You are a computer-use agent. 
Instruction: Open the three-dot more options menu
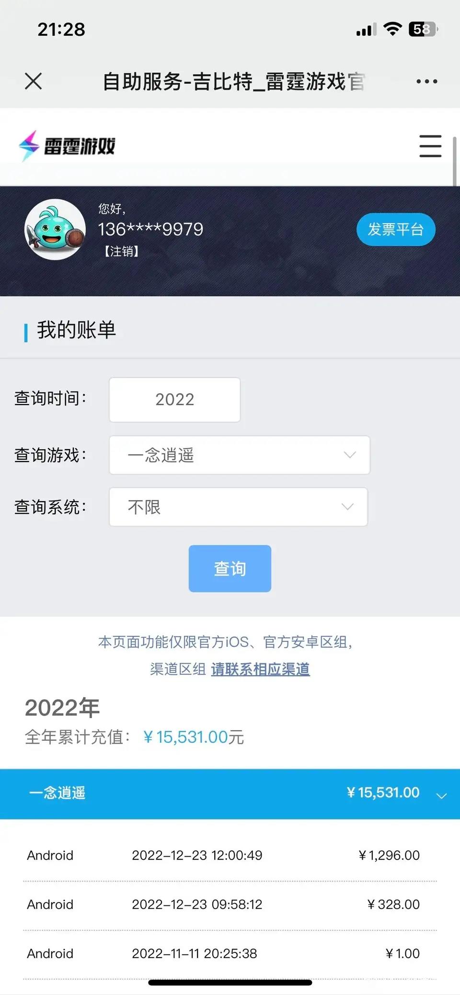[x=426, y=81]
